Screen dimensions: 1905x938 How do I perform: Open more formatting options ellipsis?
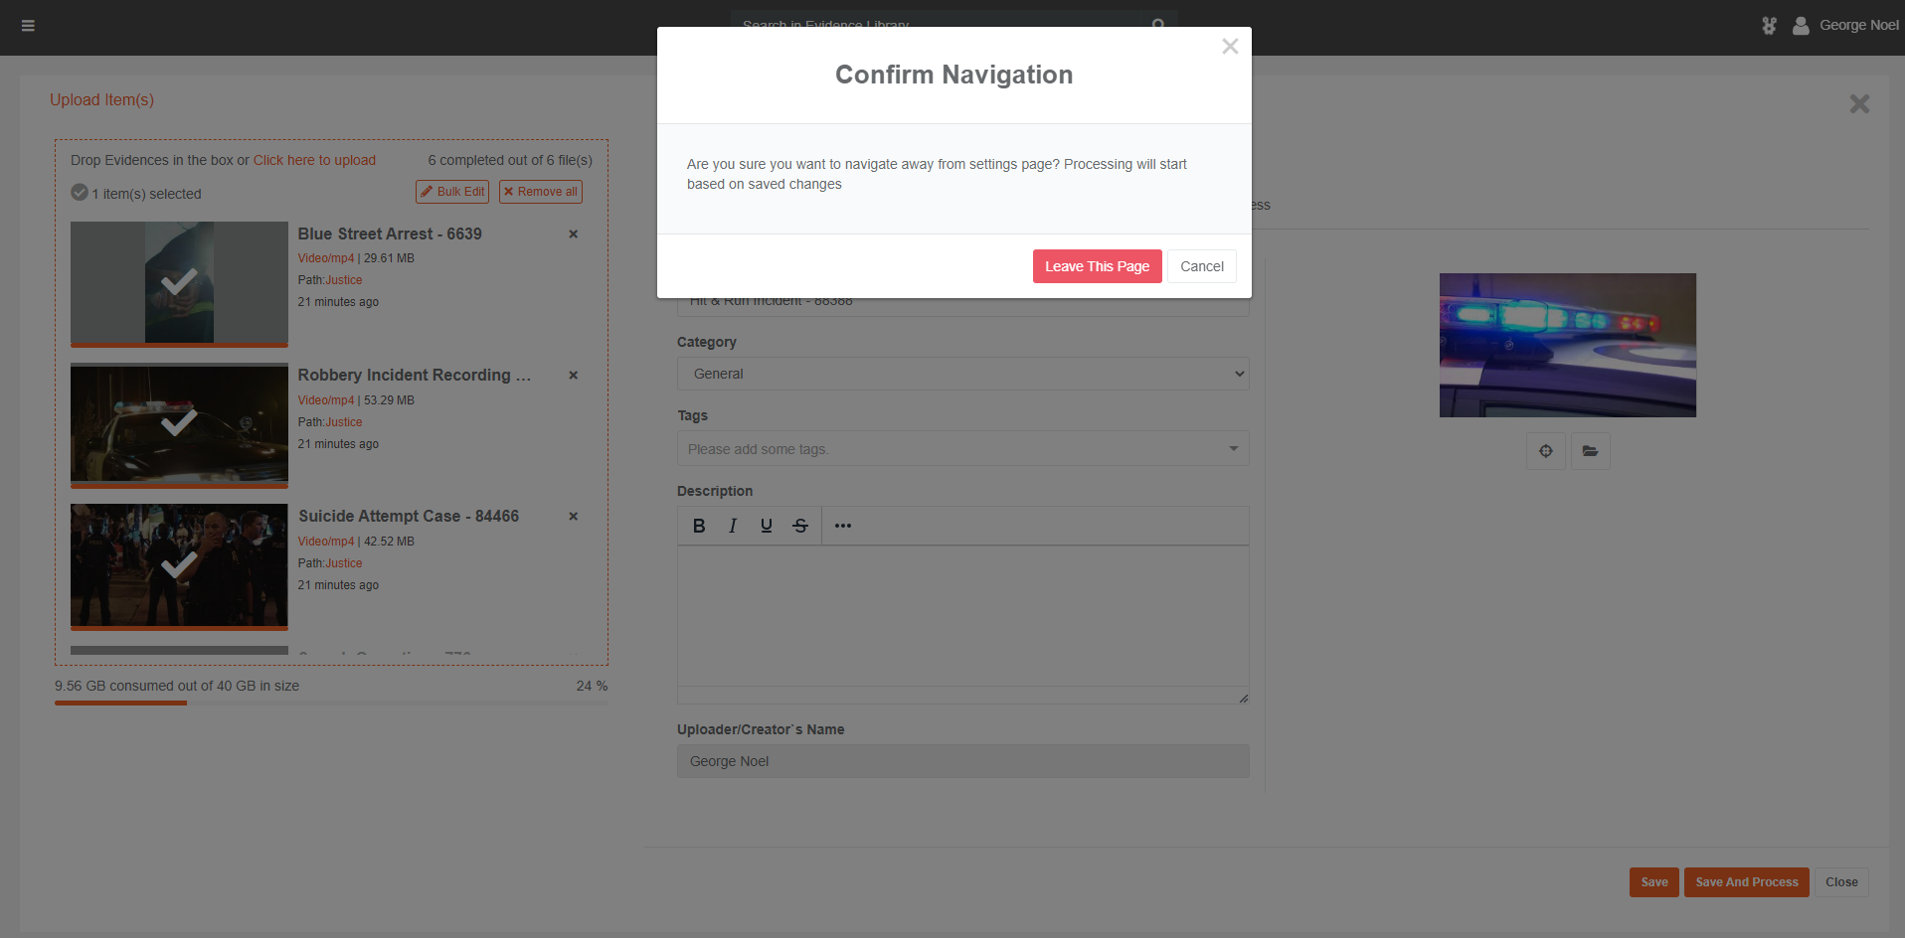pos(843,526)
